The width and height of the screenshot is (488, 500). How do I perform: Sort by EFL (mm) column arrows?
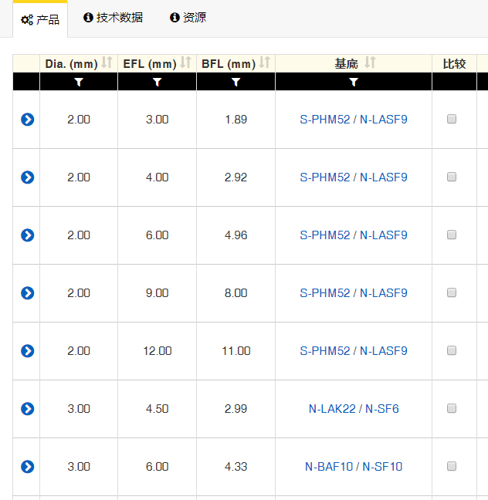click(185, 62)
